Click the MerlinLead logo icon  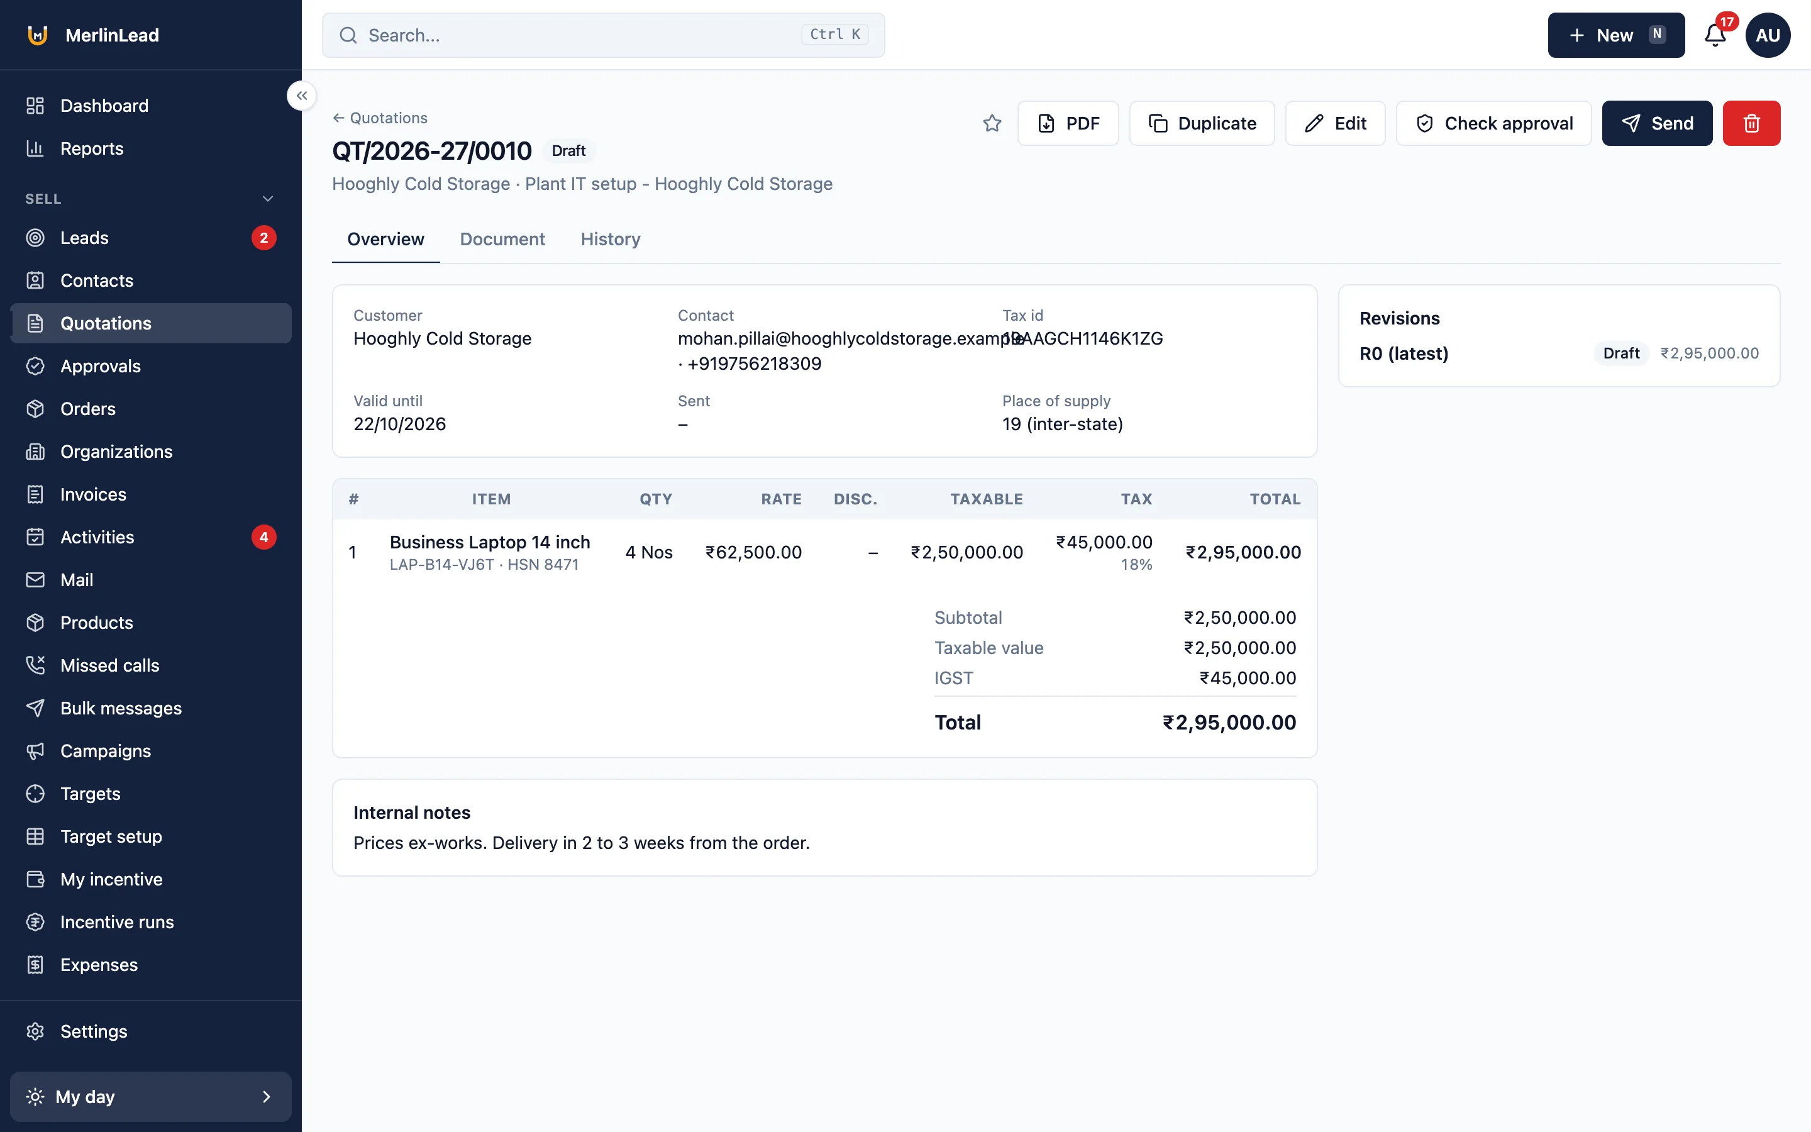click(38, 35)
